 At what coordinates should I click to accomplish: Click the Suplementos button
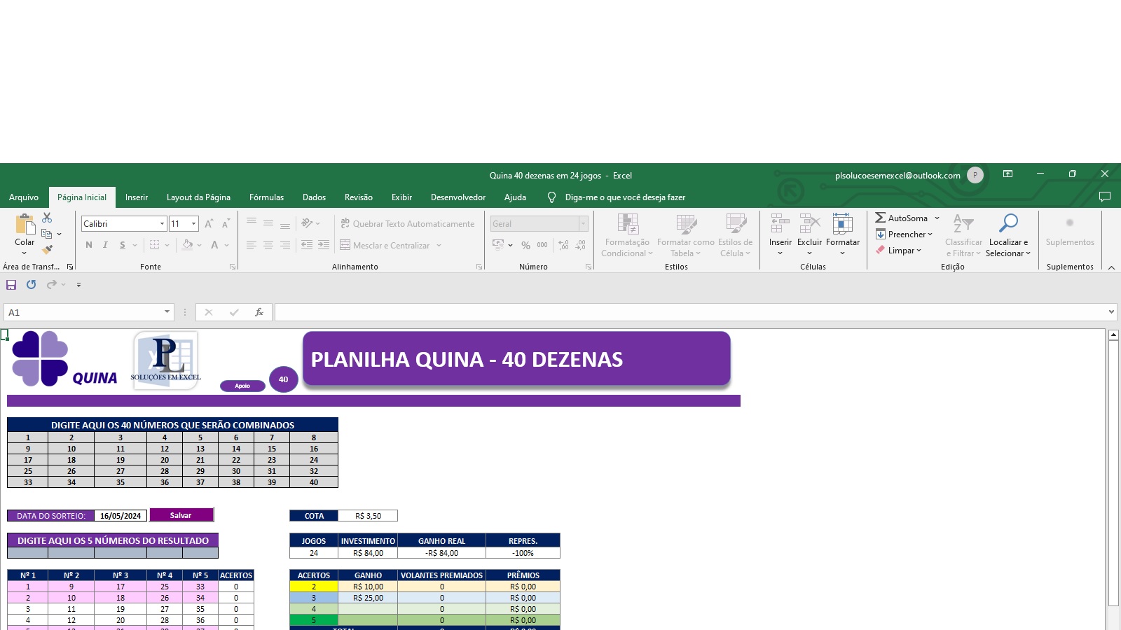1070,231
